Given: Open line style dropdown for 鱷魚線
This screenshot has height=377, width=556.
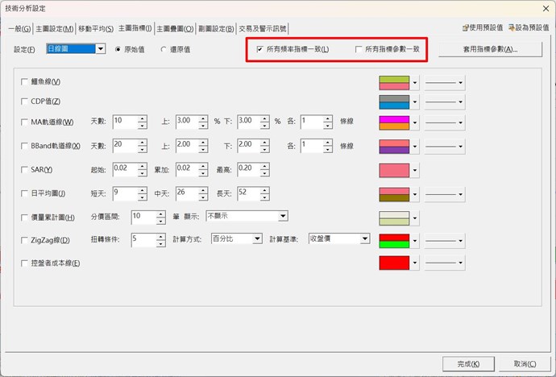Looking at the screenshot, I should pos(446,82).
